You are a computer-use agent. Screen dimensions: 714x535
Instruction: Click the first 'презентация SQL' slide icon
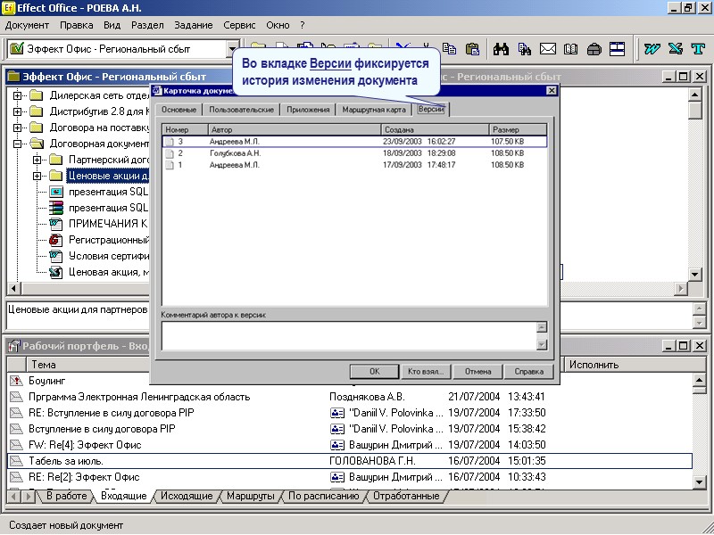pyautogui.click(x=56, y=192)
